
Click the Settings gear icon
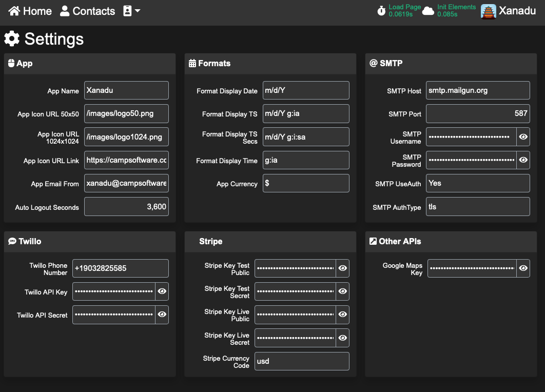point(12,38)
